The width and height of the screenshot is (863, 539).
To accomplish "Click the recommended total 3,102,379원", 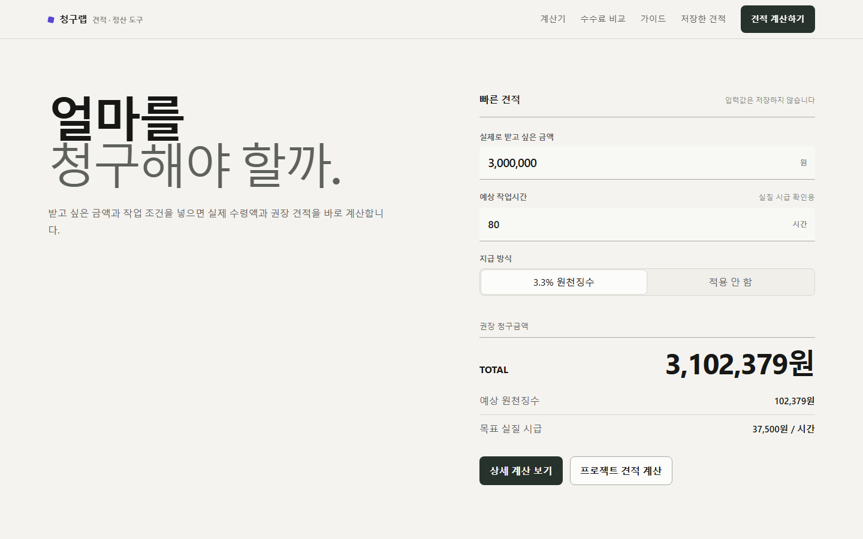I will [740, 364].
